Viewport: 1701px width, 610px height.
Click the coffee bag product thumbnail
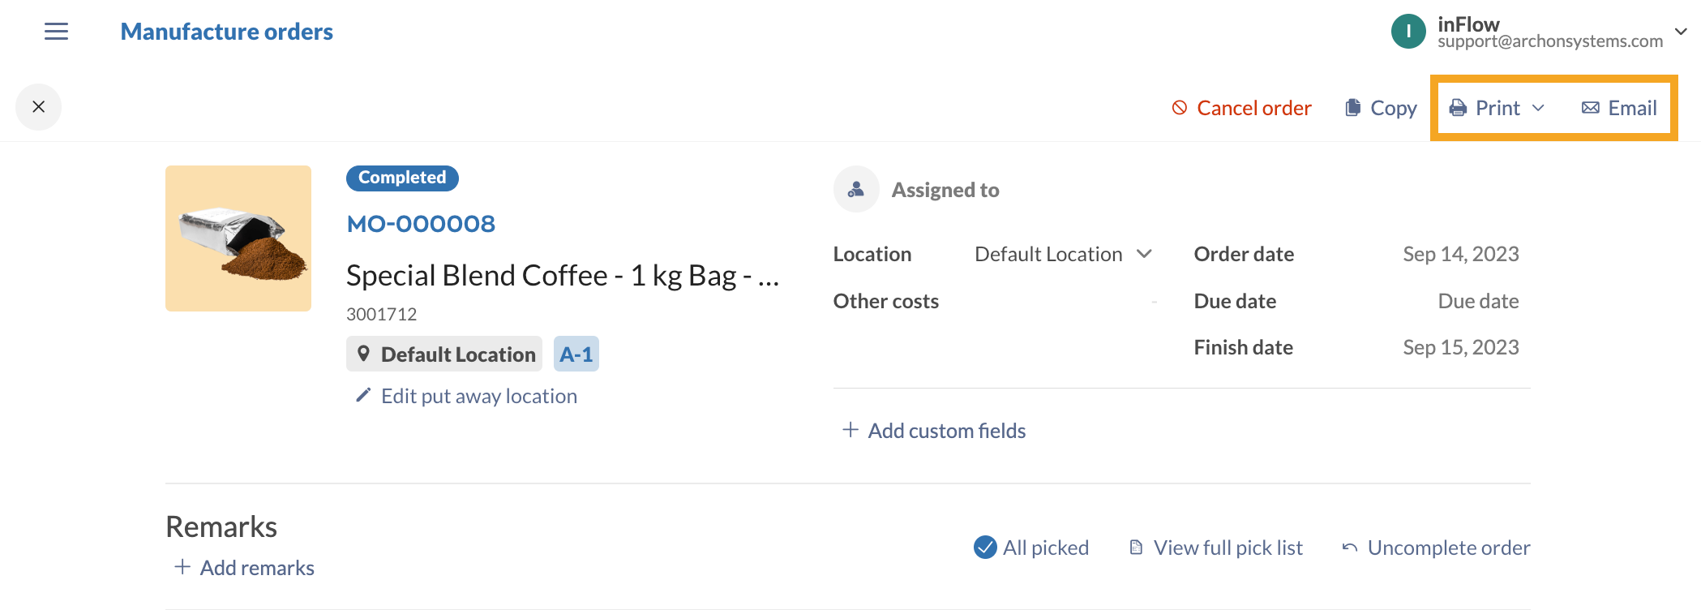pyautogui.click(x=238, y=238)
